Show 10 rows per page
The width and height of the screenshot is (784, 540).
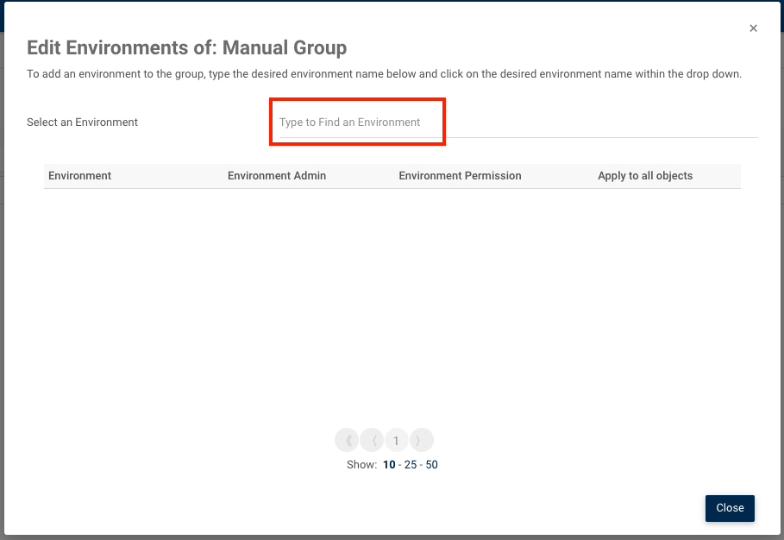click(x=389, y=465)
